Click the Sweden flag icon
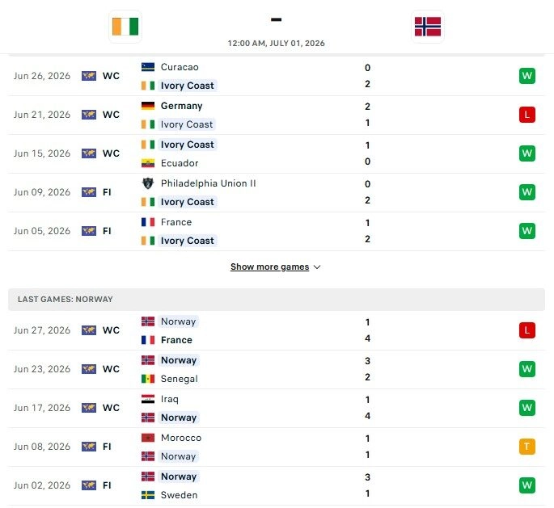Screen dimensions: 554x508 pos(148,495)
